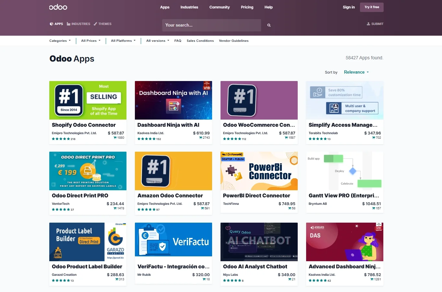The width and height of the screenshot is (442, 292).
Task: Click the cart icon for Gantt View PRO
Action: pyautogui.click(x=374, y=208)
